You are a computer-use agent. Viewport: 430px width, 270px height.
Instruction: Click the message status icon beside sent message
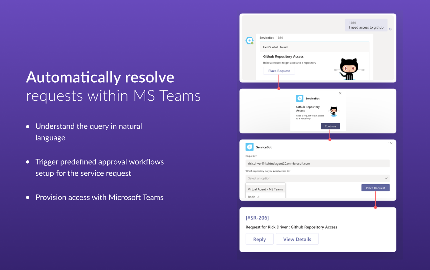[x=390, y=29]
